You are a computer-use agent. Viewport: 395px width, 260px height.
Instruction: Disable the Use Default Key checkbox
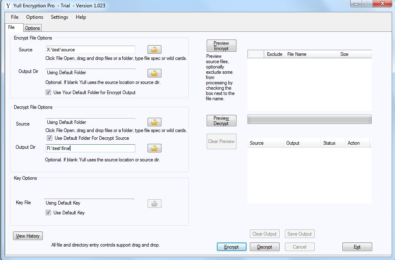point(49,213)
